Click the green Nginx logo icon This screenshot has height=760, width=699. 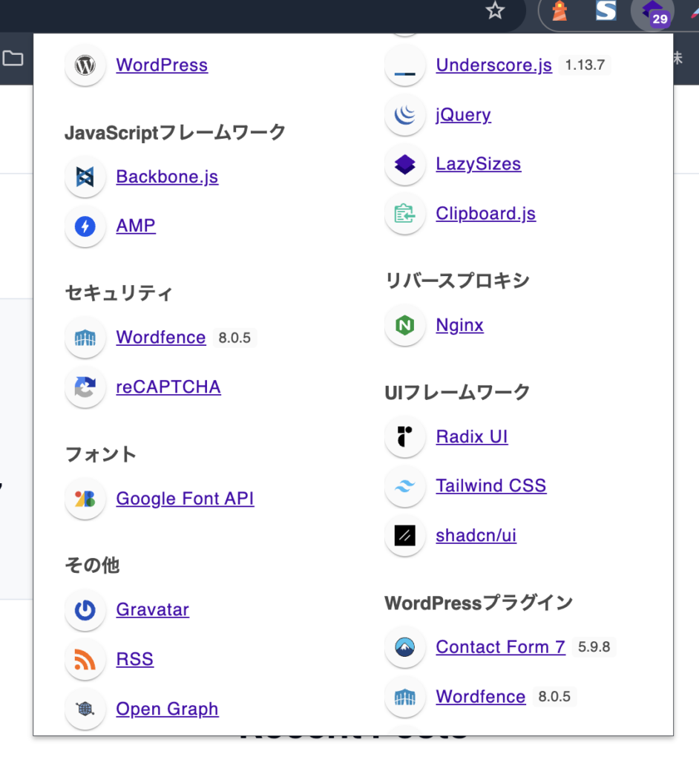pyautogui.click(x=404, y=325)
